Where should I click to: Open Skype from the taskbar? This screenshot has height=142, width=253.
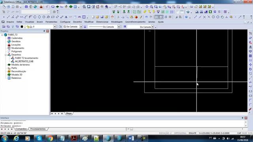click(x=39, y=138)
